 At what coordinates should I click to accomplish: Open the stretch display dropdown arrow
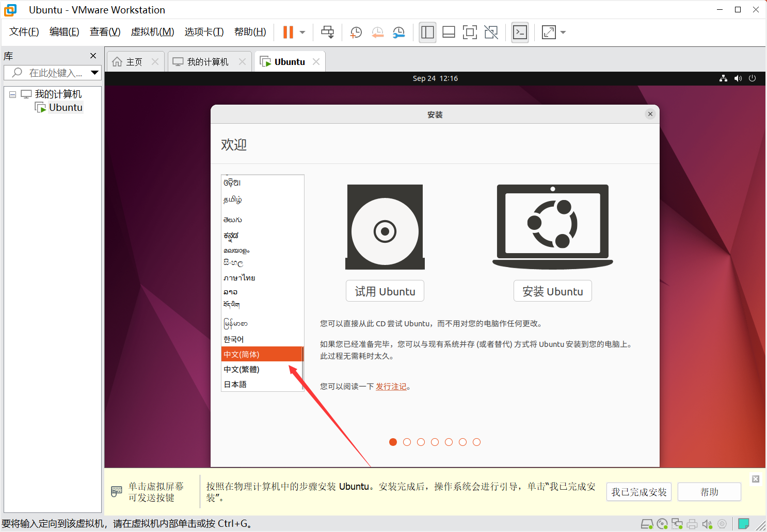pos(563,32)
